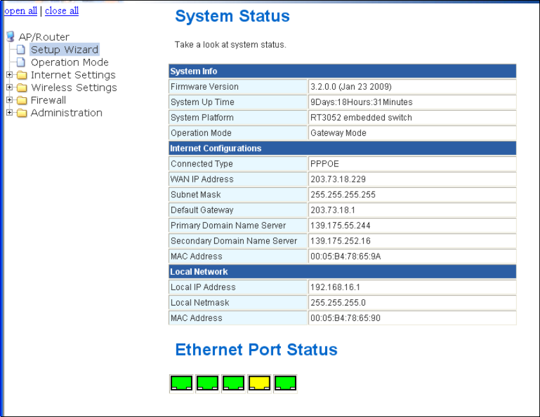The height and width of the screenshot is (417, 540).
Task: Expand the Administration tree node
Action: 10,113
